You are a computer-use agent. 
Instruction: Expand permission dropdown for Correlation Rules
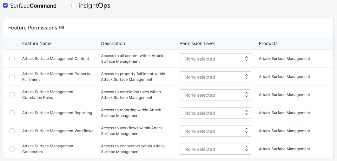[x=215, y=95]
